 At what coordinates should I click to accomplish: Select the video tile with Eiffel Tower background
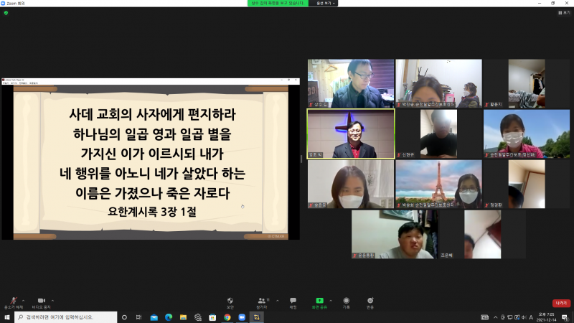click(438, 184)
